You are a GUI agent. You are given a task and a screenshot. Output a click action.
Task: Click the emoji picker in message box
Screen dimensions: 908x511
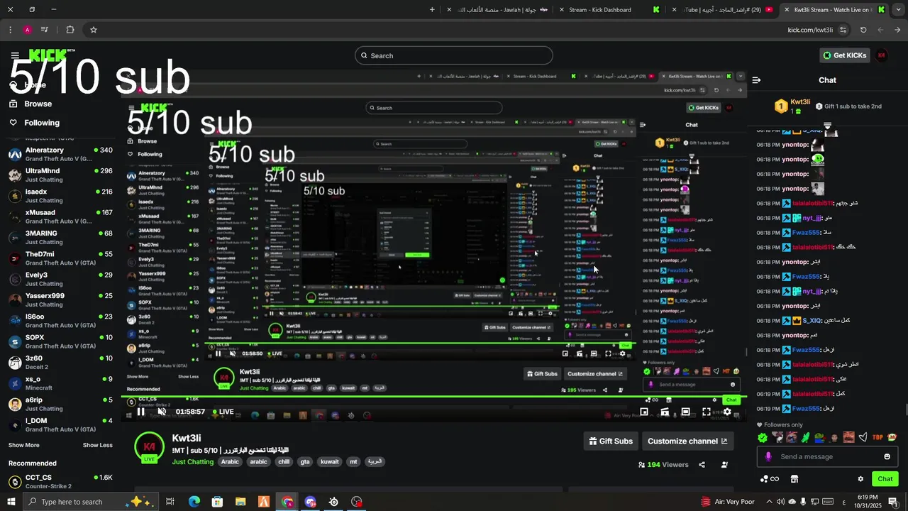point(887,456)
